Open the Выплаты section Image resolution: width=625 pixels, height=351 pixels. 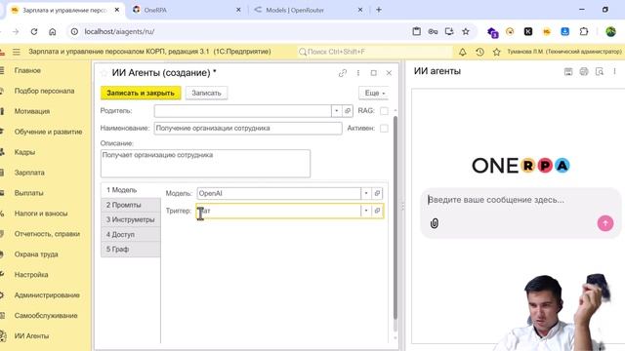(x=28, y=193)
